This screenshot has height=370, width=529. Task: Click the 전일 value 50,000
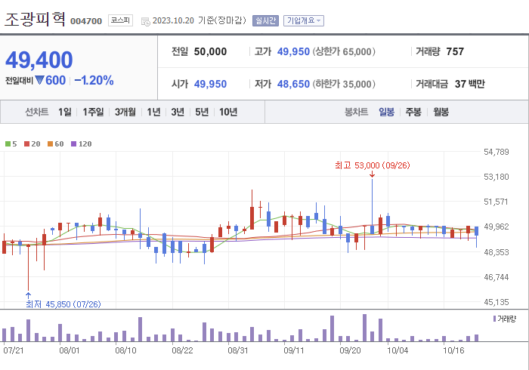(x=210, y=51)
